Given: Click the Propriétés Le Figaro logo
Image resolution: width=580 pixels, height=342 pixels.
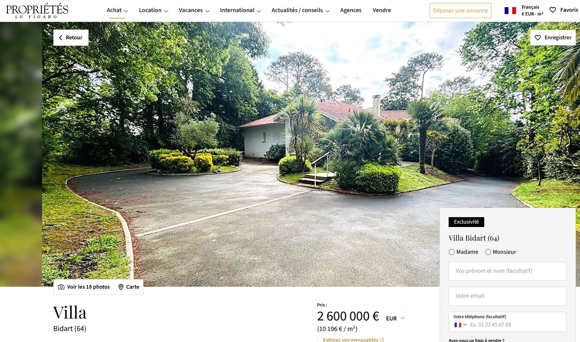Looking at the screenshot, I should pos(37,11).
